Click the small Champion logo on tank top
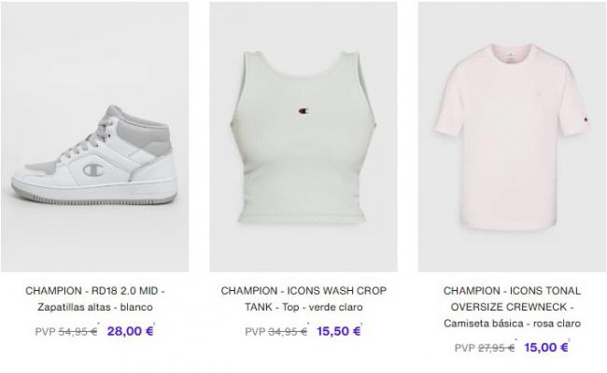The height and width of the screenshot is (373, 607). point(303,111)
